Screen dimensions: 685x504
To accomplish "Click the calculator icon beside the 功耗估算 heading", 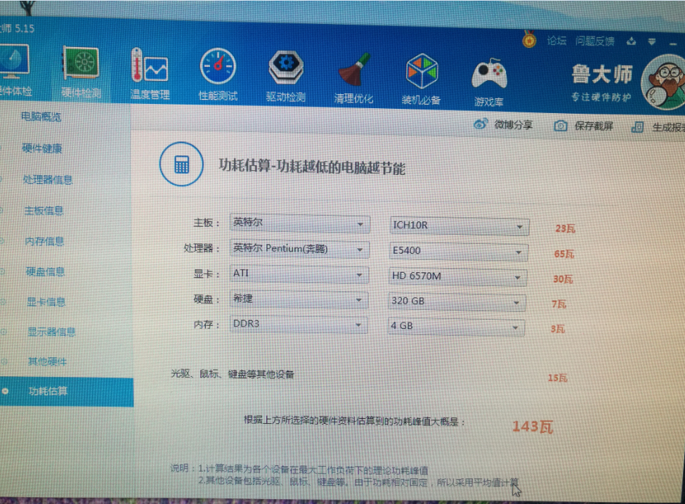I will (x=182, y=164).
